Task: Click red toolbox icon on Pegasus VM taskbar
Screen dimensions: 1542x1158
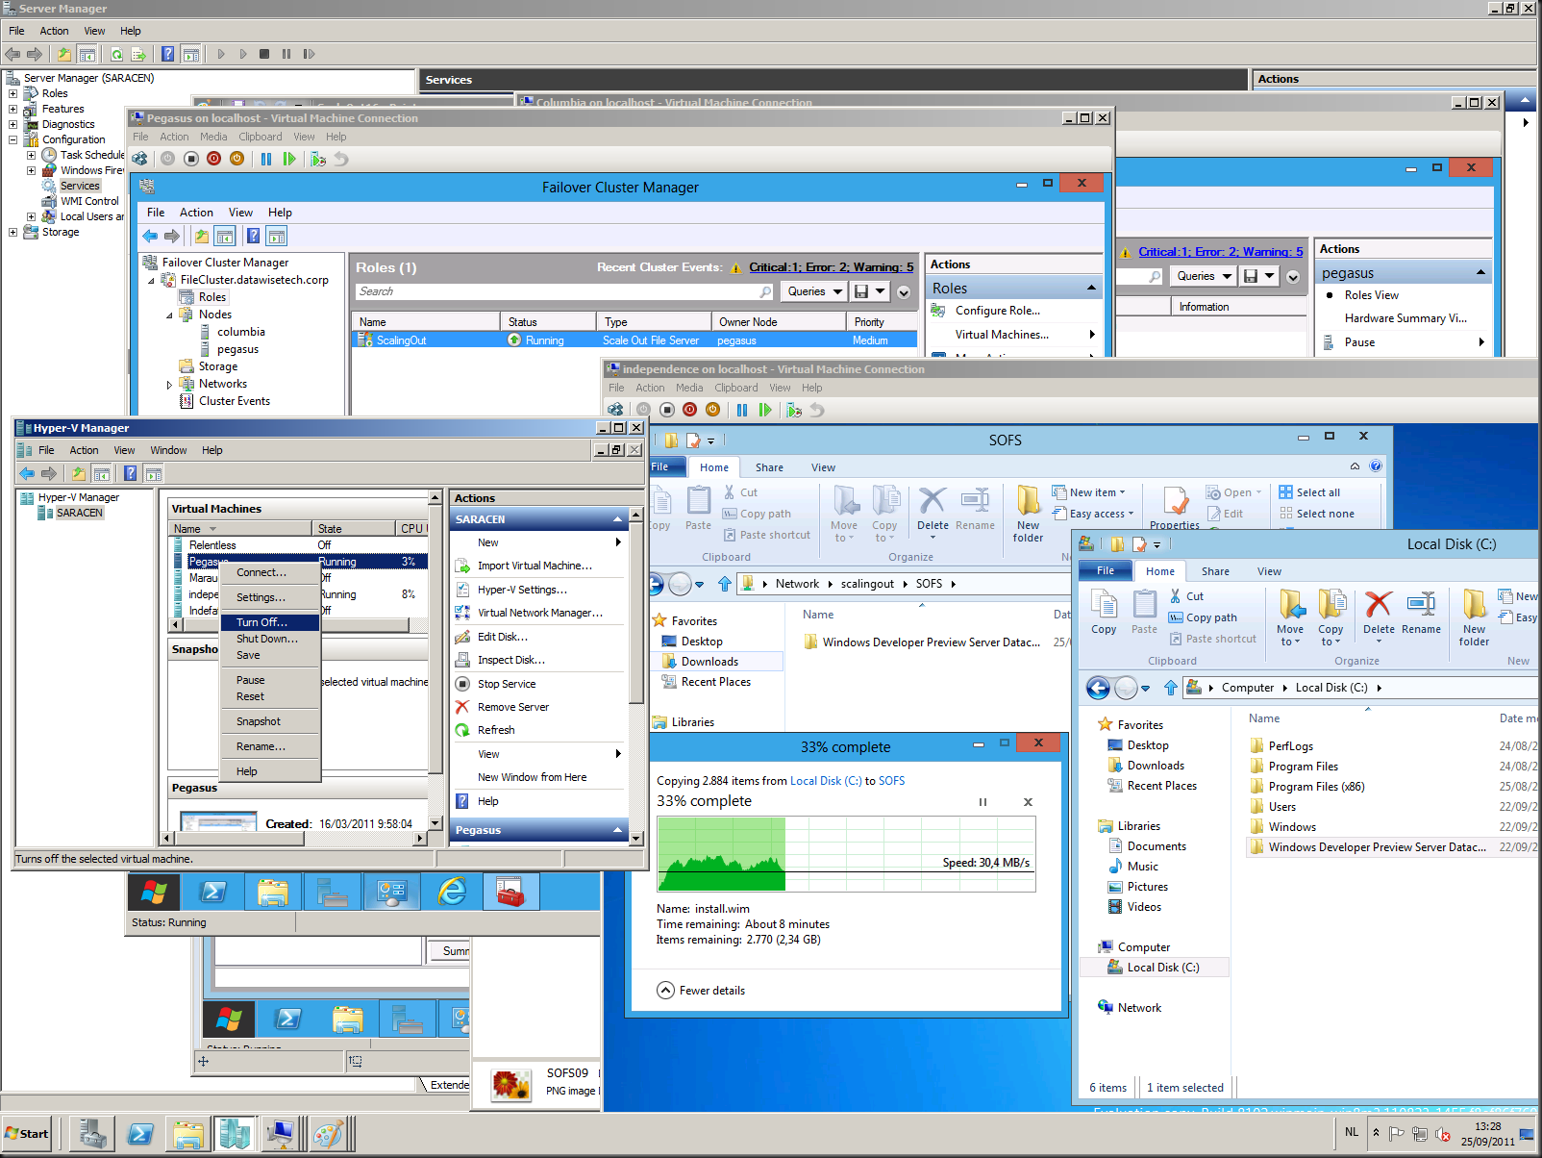Action: tap(510, 893)
